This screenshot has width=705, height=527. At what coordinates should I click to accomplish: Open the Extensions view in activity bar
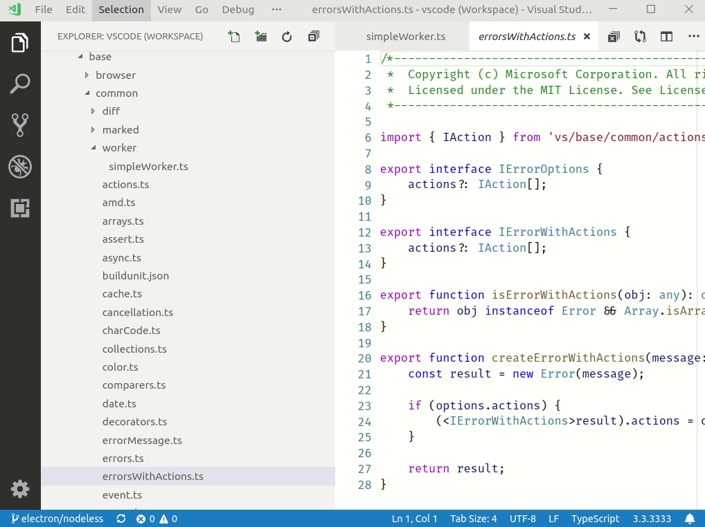(x=20, y=208)
